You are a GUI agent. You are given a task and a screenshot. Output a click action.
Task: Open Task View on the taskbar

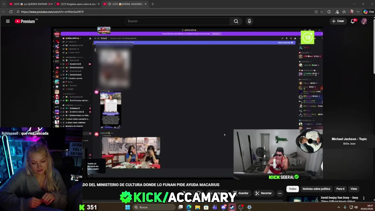point(180,207)
